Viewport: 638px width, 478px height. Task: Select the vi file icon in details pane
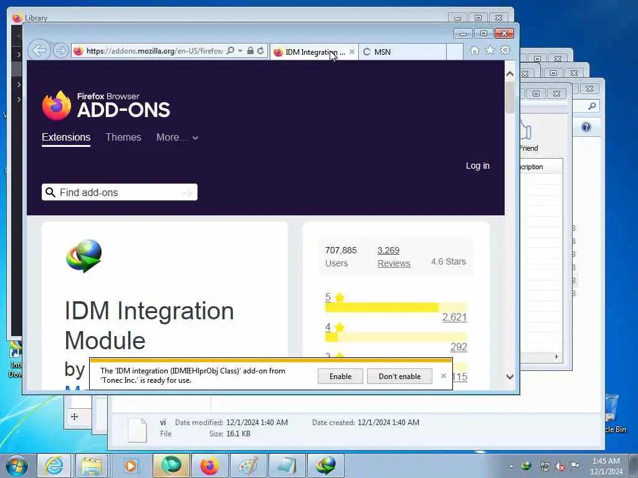click(x=137, y=429)
